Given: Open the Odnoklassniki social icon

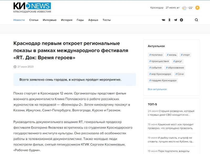Looking at the screenshot, I should [169, 20].
